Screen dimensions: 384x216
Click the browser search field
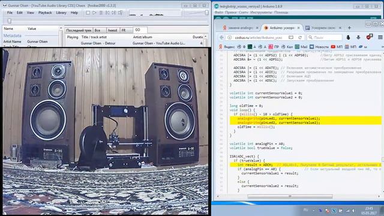[x=325, y=37]
